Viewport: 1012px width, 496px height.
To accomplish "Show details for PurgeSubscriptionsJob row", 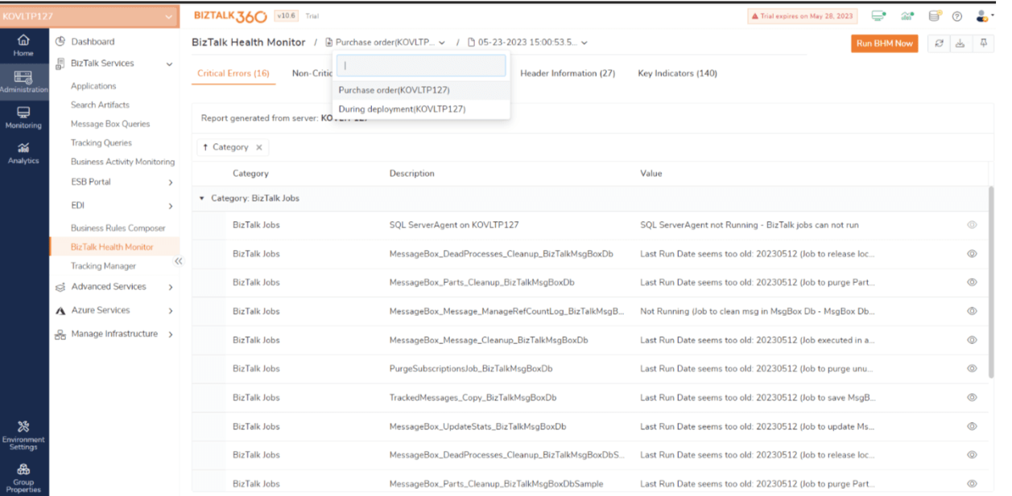I will pos(972,369).
